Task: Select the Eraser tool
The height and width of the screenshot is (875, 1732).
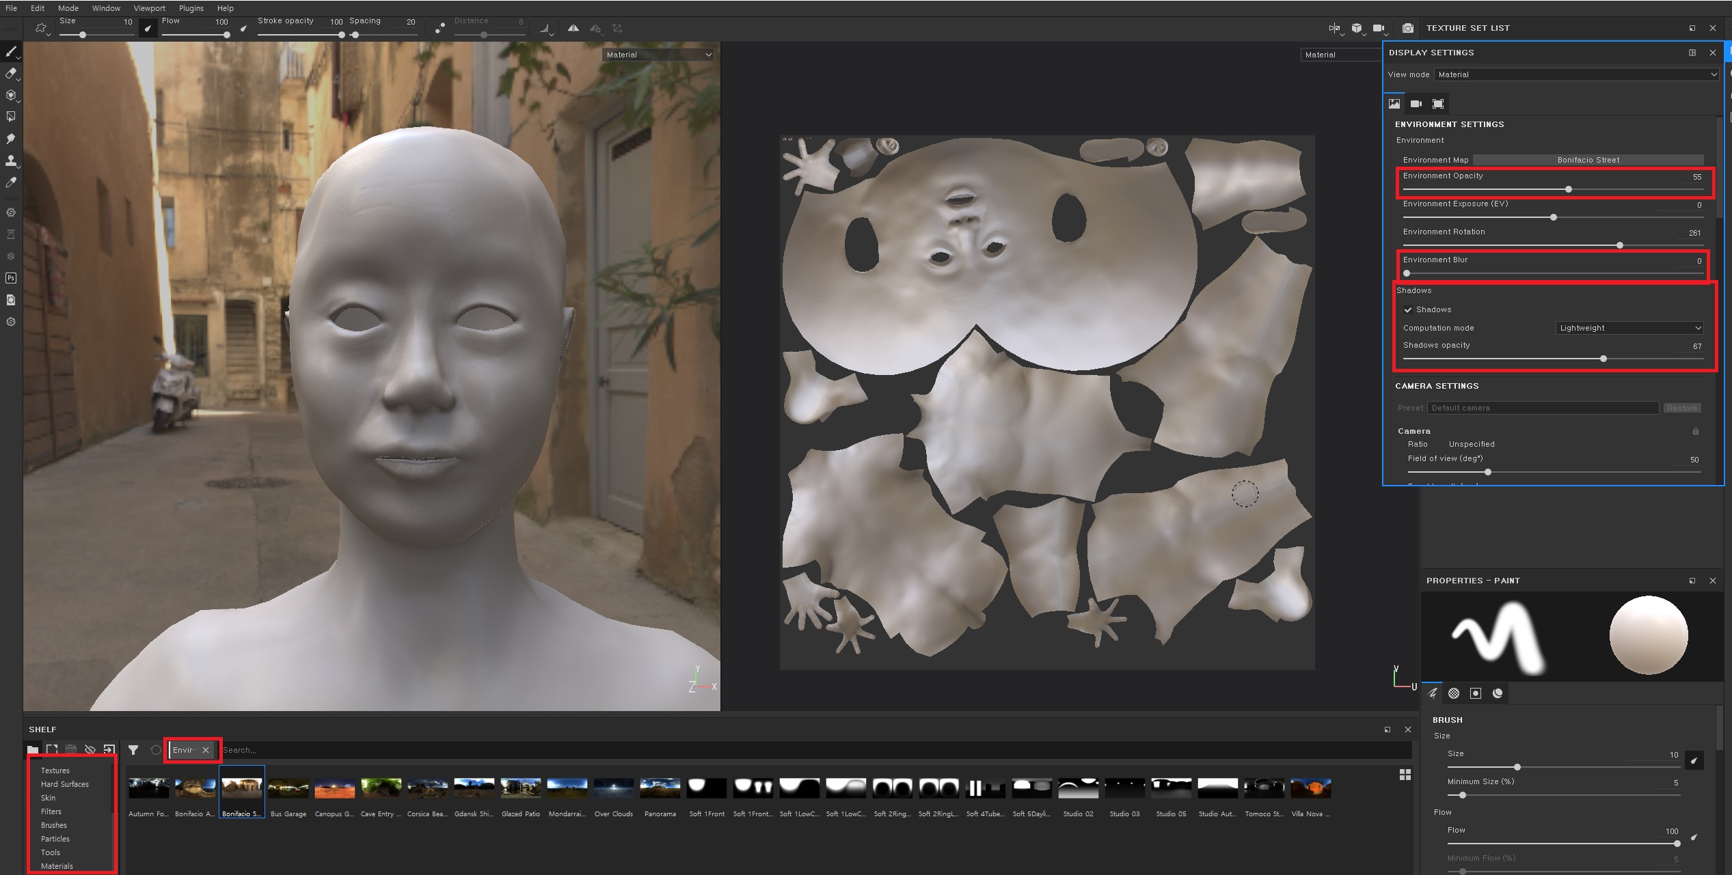Action: tap(11, 73)
